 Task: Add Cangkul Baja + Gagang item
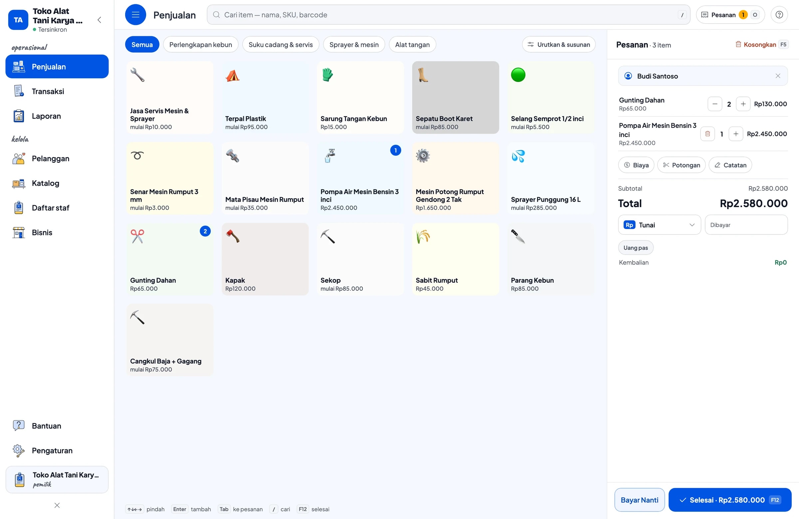click(x=170, y=340)
